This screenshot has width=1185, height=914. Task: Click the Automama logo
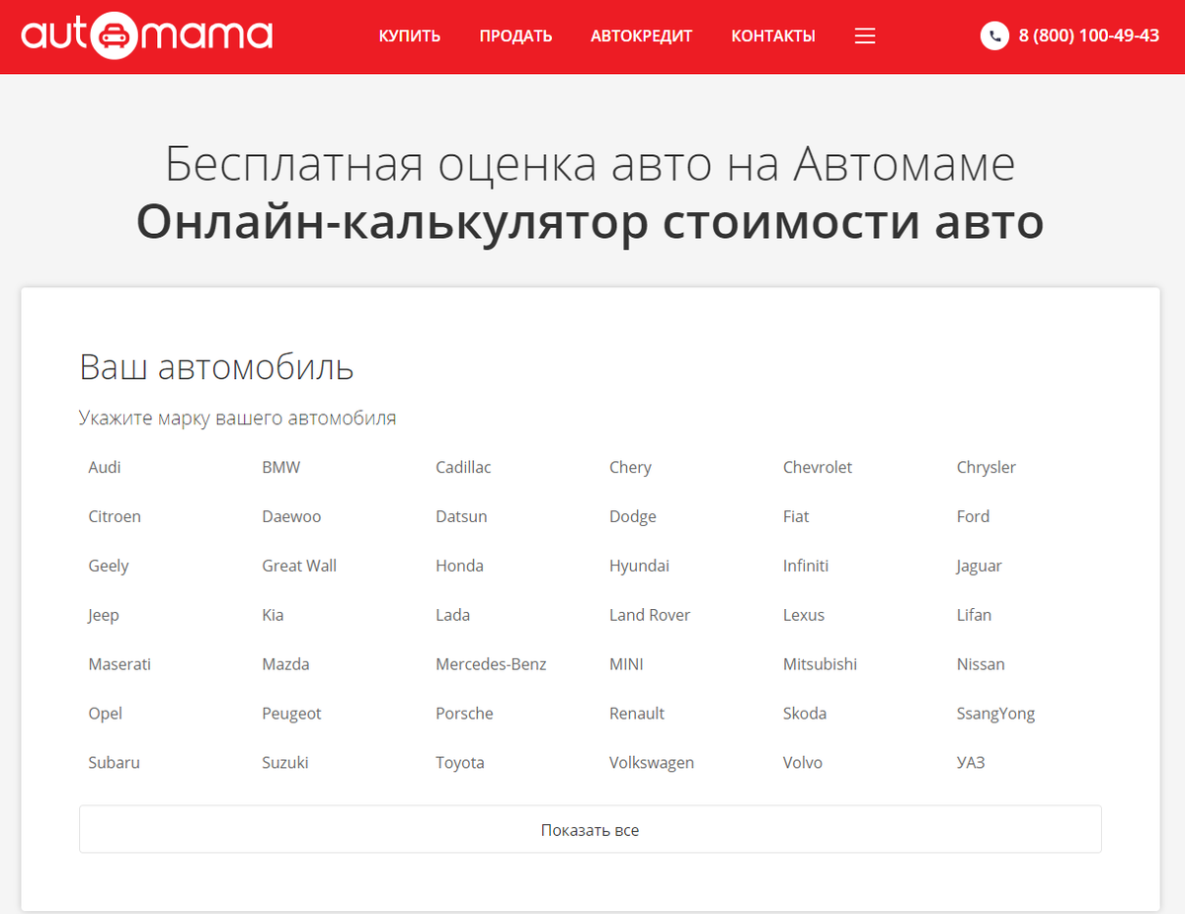click(x=147, y=36)
